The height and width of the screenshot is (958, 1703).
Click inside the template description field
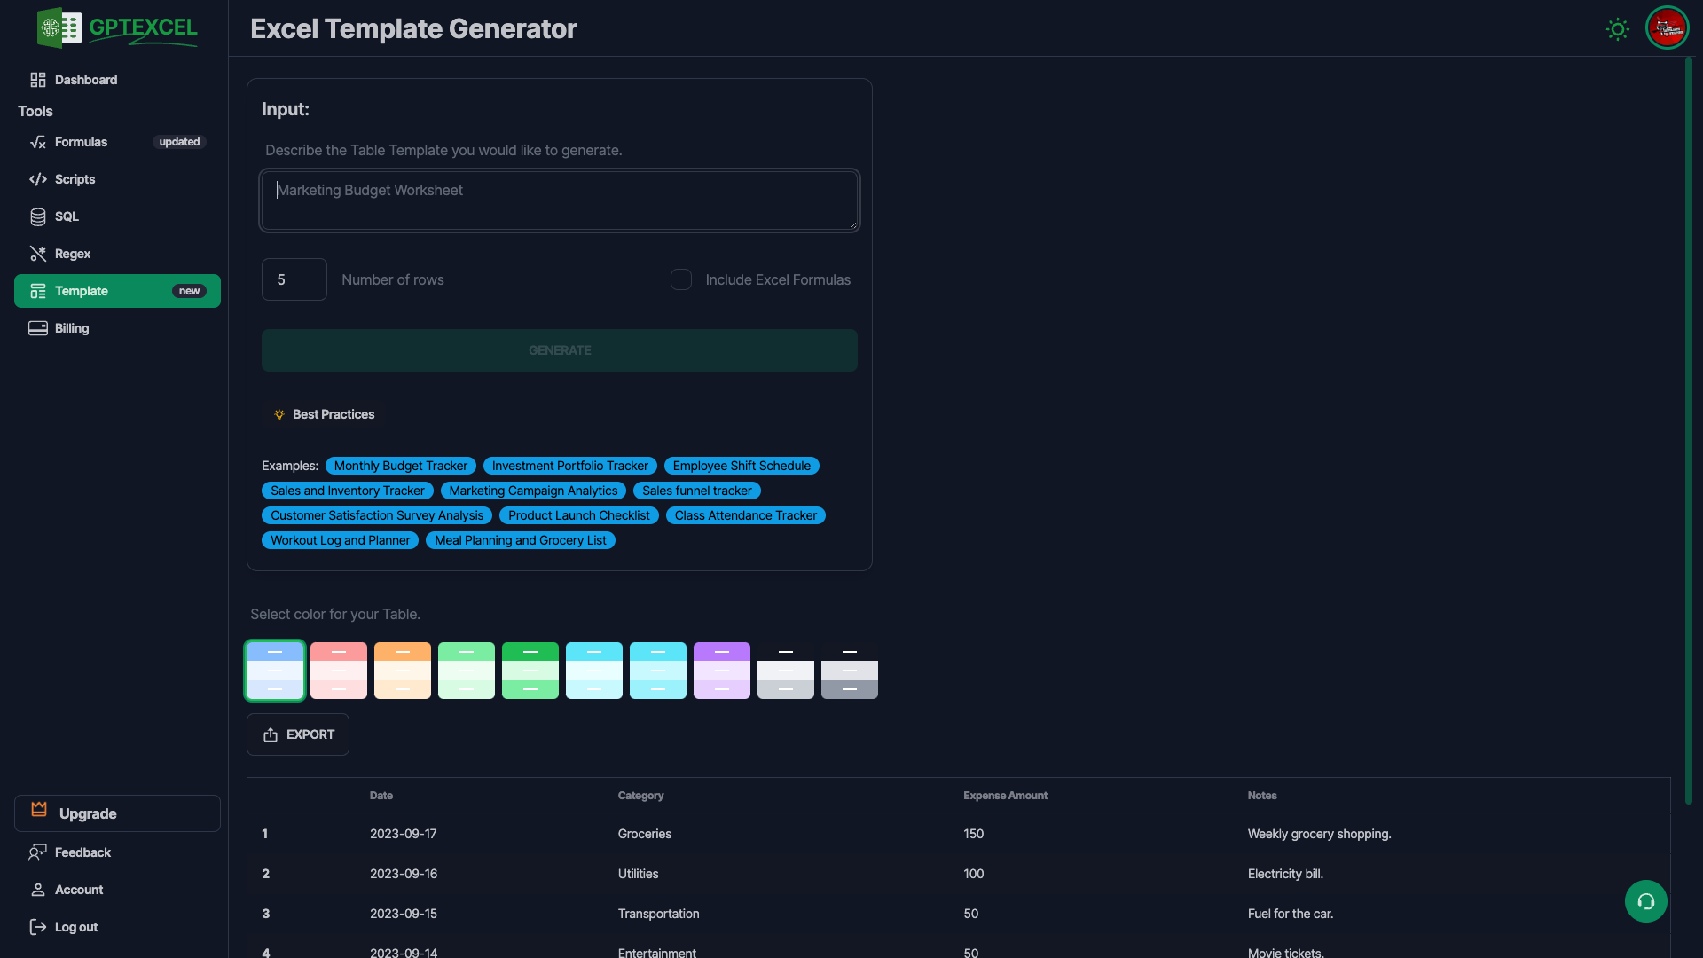click(x=559, y=200)
